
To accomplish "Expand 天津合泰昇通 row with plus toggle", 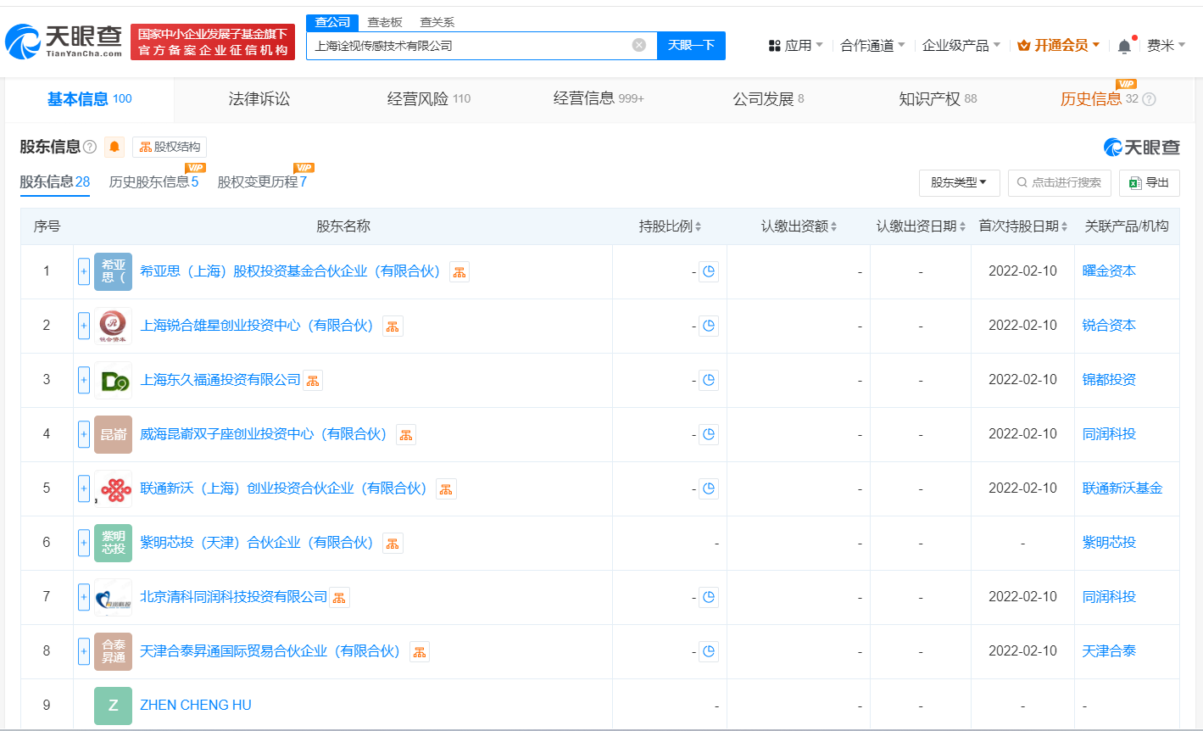I will (x=84, y=652).
